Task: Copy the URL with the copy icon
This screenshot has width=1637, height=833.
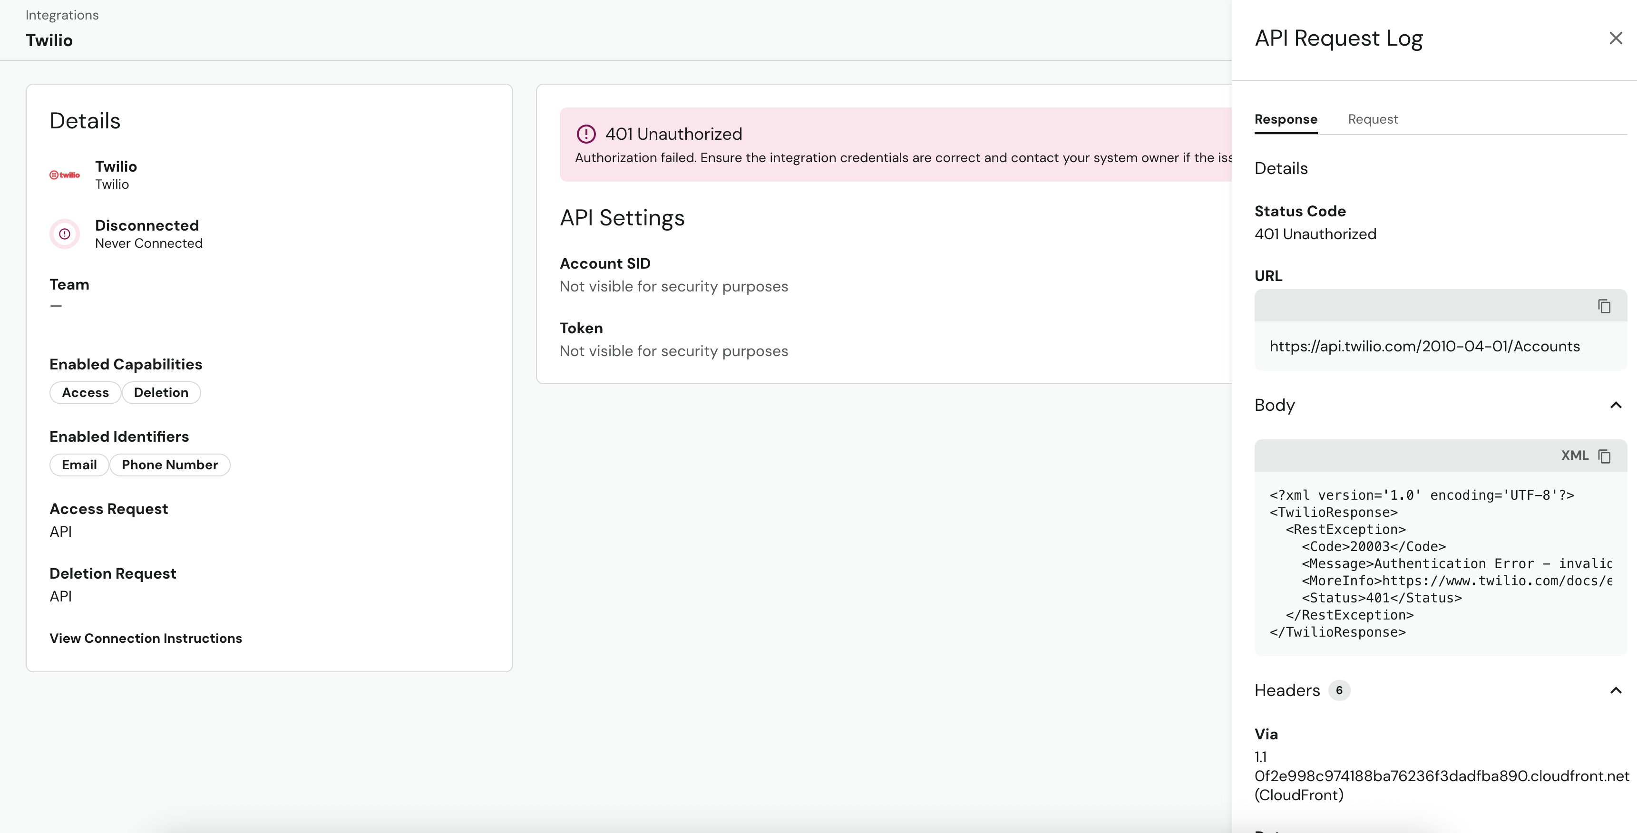Action: pyautogui.click(x=1604, y=306)
